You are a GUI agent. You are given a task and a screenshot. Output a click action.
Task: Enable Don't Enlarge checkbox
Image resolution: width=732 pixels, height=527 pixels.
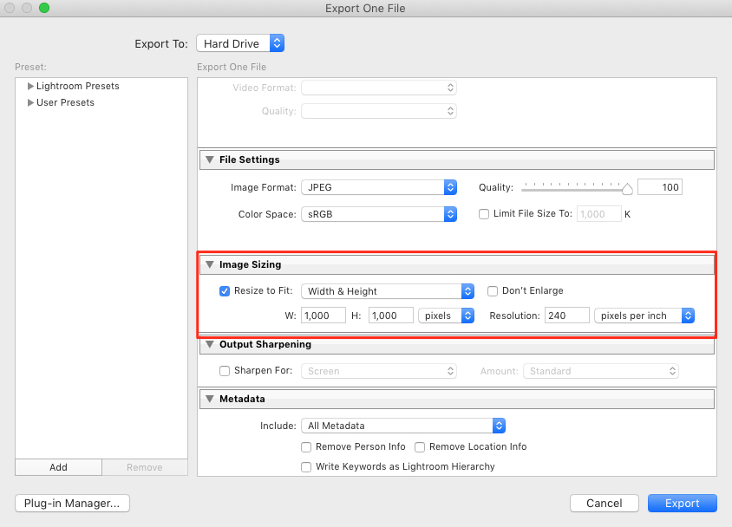(493, 291)
